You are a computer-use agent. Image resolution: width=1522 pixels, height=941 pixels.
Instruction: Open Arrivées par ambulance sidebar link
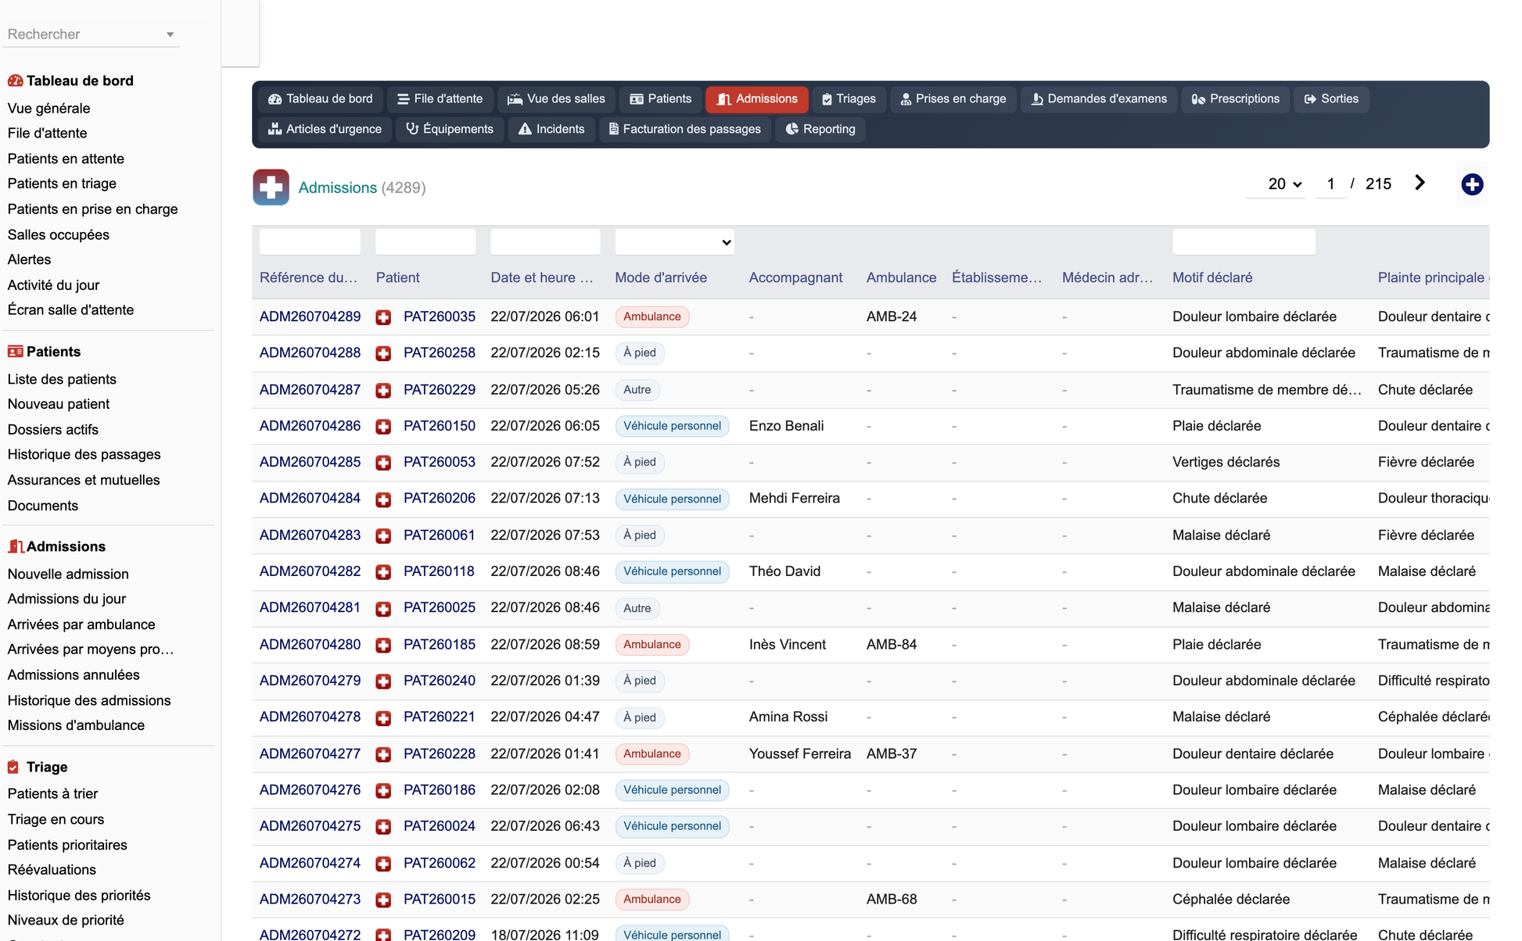click(81, 624)
